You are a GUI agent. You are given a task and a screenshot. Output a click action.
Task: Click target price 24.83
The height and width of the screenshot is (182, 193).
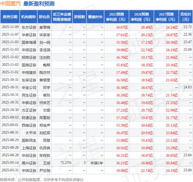point(188,87)
